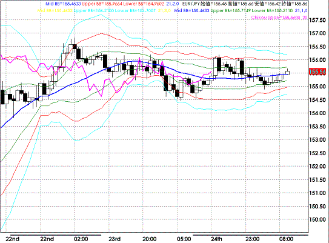Click the 157.50 price axis label
The height and width of the screenshot is (243, 329).
317,21
